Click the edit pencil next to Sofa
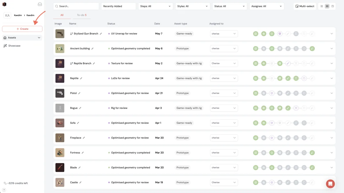 point(78,123)
